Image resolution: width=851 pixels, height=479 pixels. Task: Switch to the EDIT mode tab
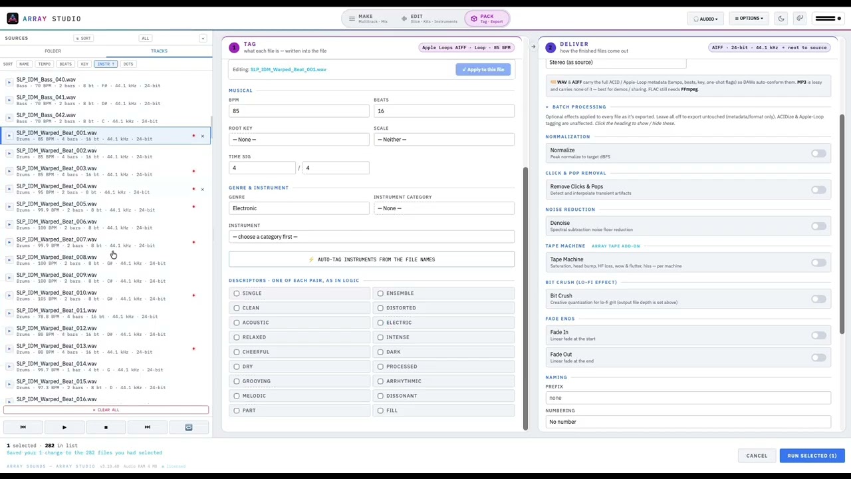429,19
